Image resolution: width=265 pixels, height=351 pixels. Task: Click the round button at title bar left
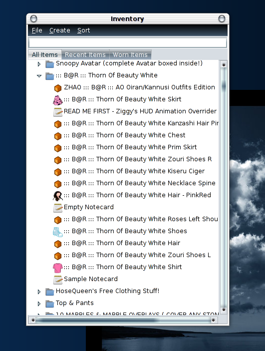[33, 18]
